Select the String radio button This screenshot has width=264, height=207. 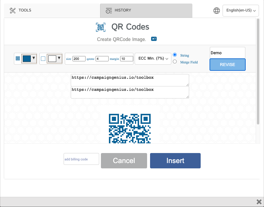[x=175, y=55]
